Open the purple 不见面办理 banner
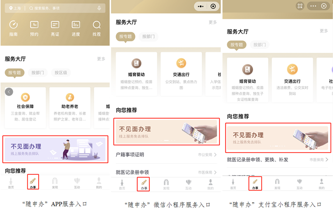 click(55, 149)
